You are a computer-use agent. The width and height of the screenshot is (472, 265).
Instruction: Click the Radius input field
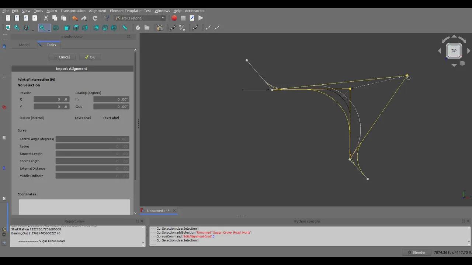coord(92,146)
